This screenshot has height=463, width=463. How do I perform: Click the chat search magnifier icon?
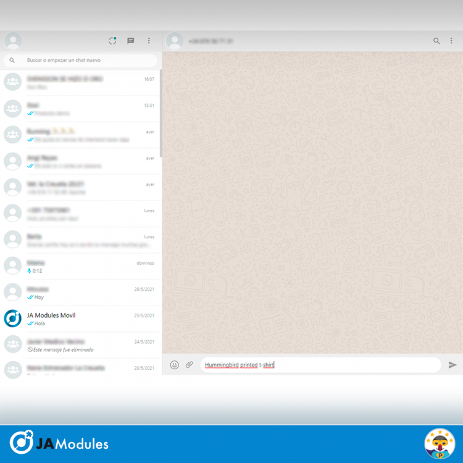click(x=12, y=60)
